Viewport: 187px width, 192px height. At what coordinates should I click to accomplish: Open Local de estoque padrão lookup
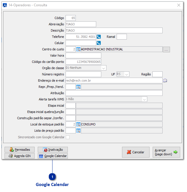point(78,125)
